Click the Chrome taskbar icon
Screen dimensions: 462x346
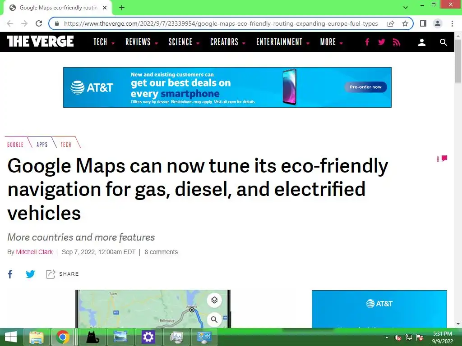63,337
